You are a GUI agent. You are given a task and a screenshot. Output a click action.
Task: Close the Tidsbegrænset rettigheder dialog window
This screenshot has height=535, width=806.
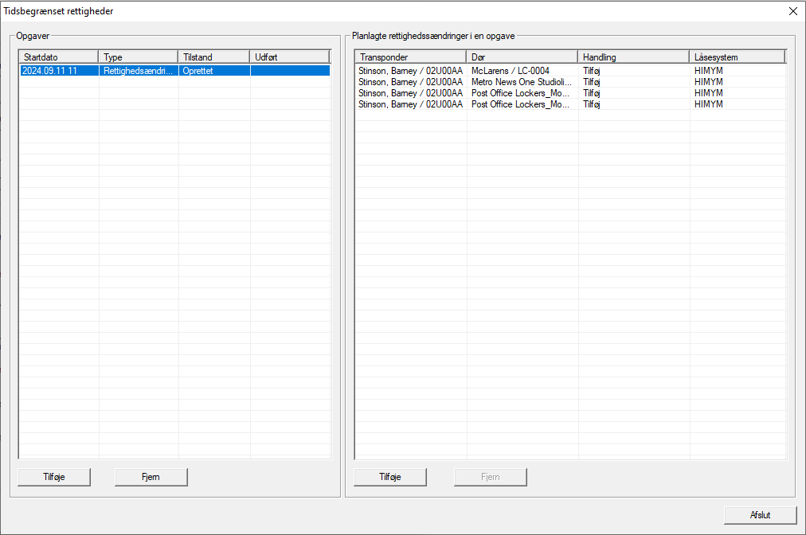tap(792, 11)
